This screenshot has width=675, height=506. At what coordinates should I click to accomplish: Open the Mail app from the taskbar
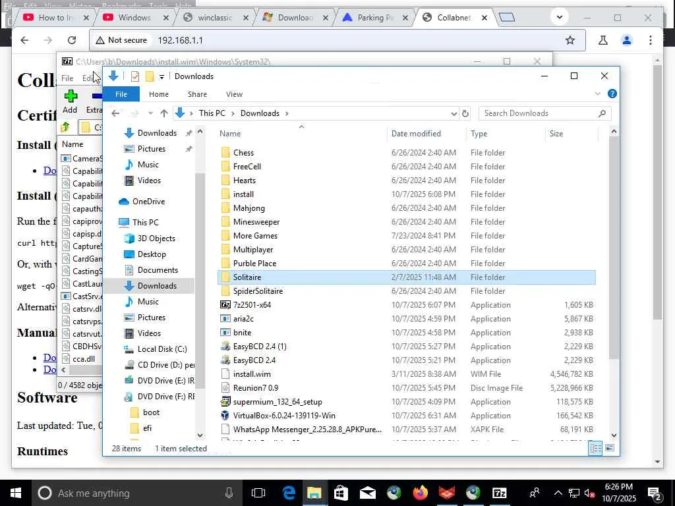(x=368, y=493)
